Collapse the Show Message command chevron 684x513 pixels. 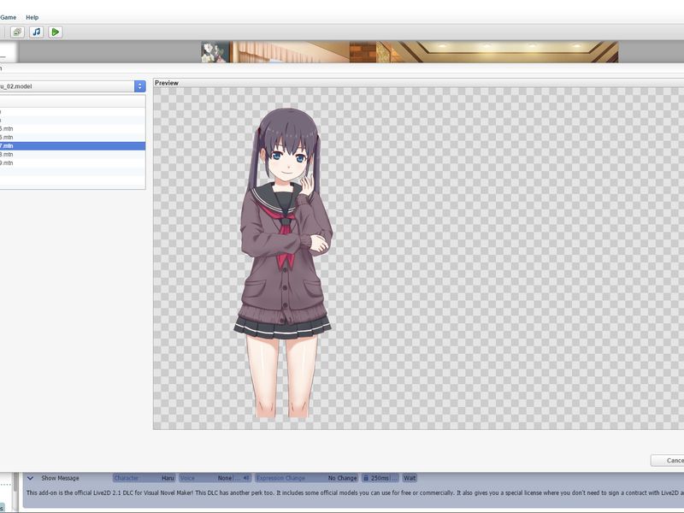tap(31, 478)
